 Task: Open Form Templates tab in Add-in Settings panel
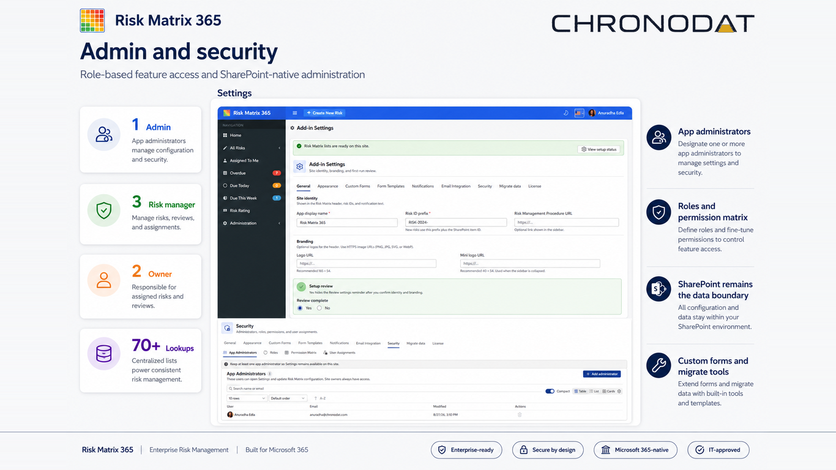click(x=390, y=186)
